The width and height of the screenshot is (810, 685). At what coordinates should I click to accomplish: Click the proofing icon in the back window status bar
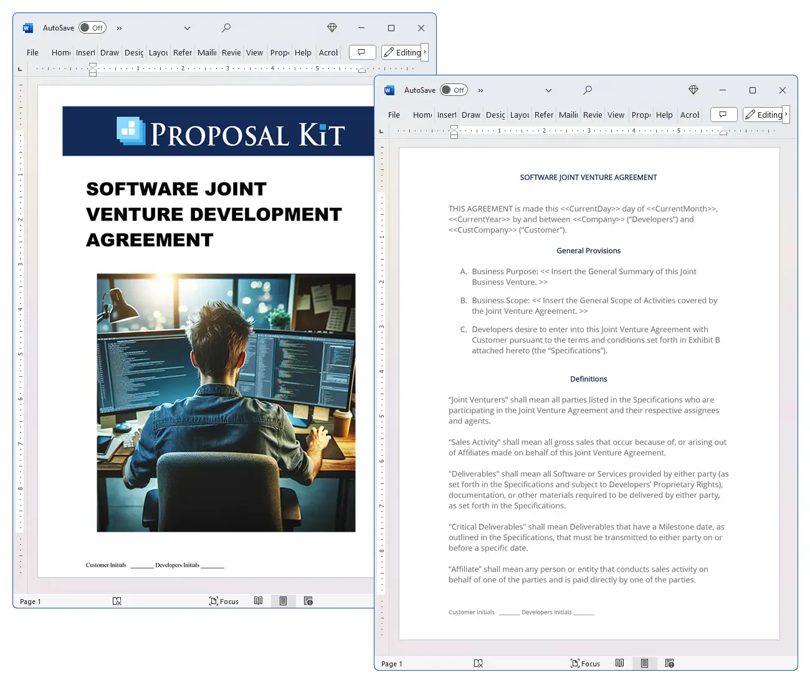pos(117,601)
